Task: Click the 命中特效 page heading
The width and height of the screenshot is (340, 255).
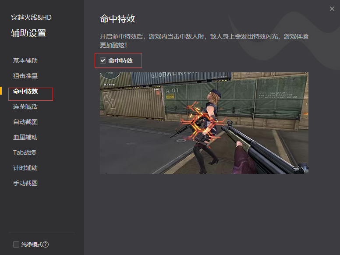Action: coord(117,19)
